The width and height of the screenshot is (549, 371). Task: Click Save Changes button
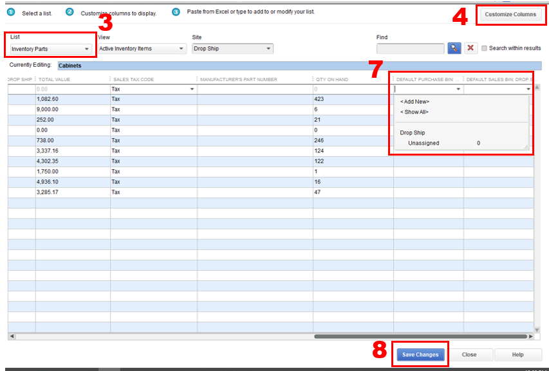pos(420,354)
